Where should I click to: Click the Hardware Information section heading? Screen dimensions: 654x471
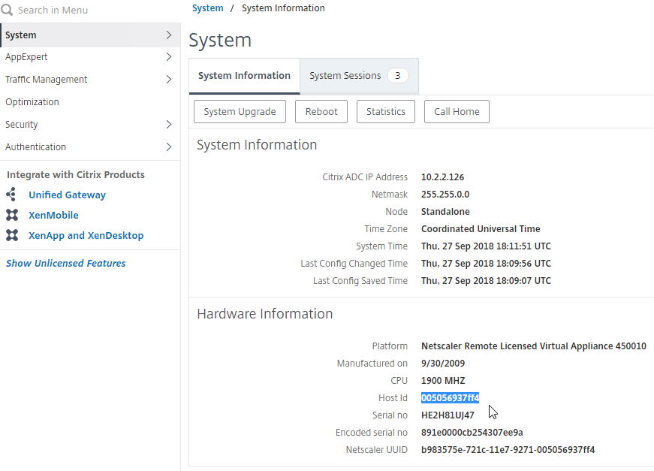pos(265,314)
